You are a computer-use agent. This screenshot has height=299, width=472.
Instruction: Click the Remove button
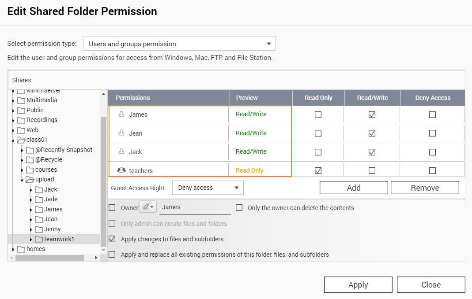[x=425, y=188]
